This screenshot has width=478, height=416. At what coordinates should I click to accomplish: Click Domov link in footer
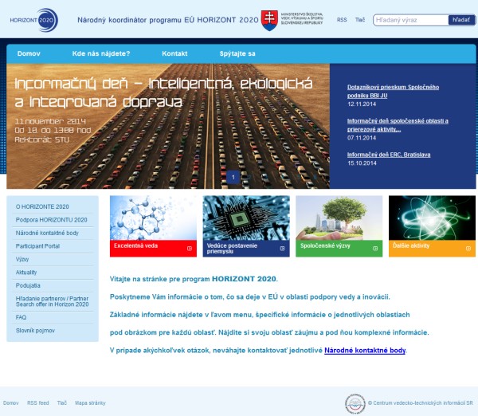pyautogui.click(x=11, y=403)
